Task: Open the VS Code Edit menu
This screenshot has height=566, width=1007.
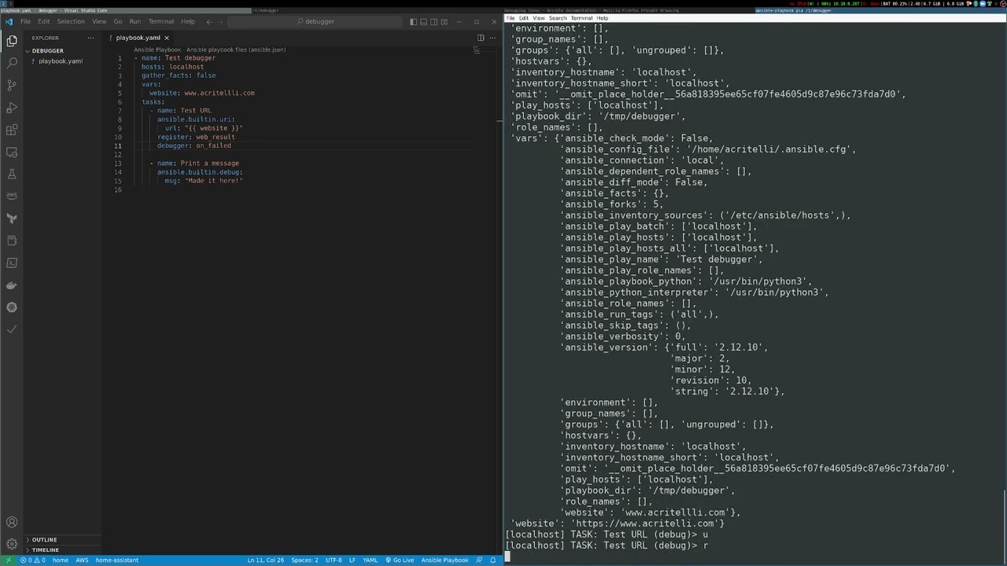Action: (43, 22)
